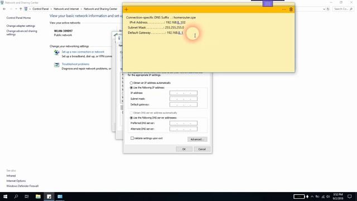Open Task View from the taskbar
The height and width of the screenshot is (201, 357).
(x=27, y=197)
